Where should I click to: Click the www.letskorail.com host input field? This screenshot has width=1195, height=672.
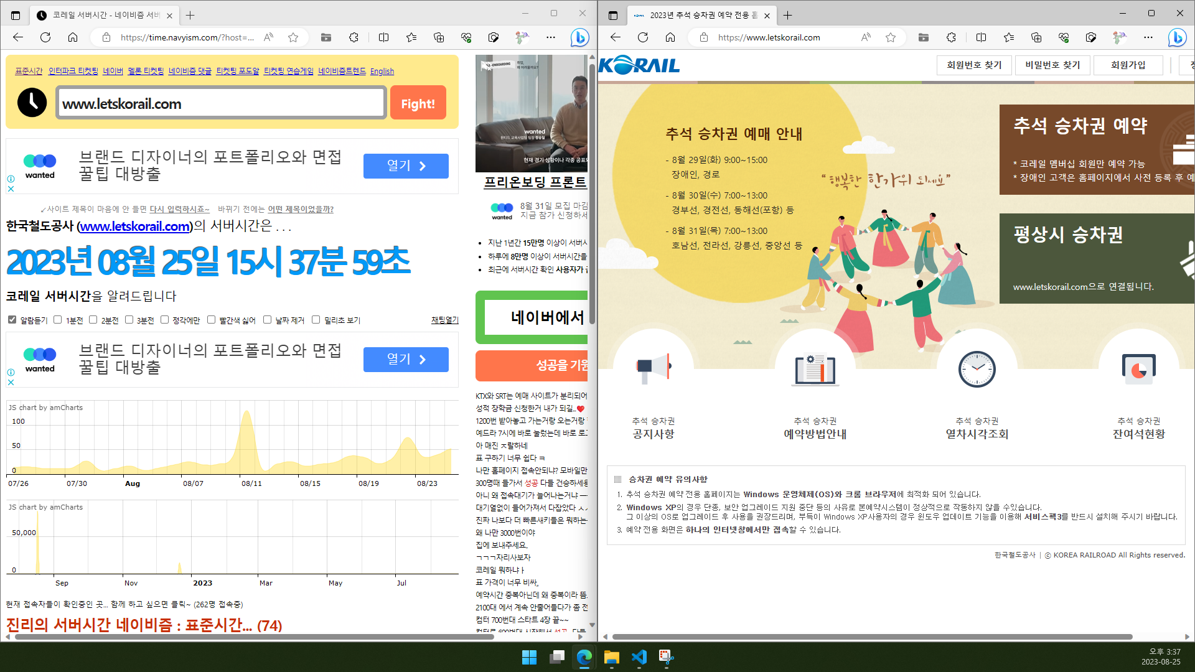pyautogui.click(x=221, y=103)
